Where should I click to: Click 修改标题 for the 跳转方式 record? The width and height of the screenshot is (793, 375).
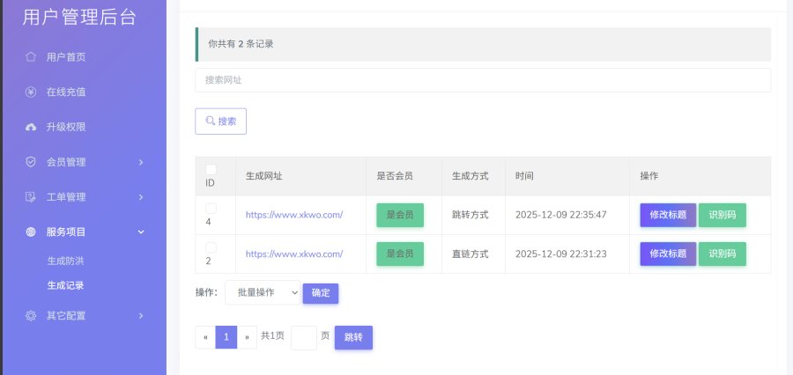click(667, 215)
